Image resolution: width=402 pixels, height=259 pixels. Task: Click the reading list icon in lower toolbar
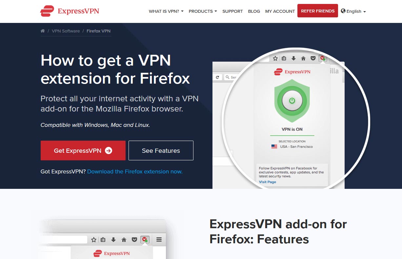[x=103, y=240]
